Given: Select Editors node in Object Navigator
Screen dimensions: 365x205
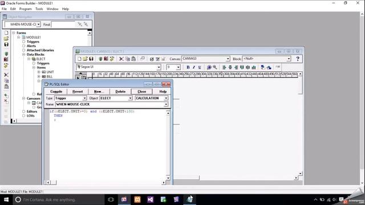Looking at the screenshot, I should 32,112.
